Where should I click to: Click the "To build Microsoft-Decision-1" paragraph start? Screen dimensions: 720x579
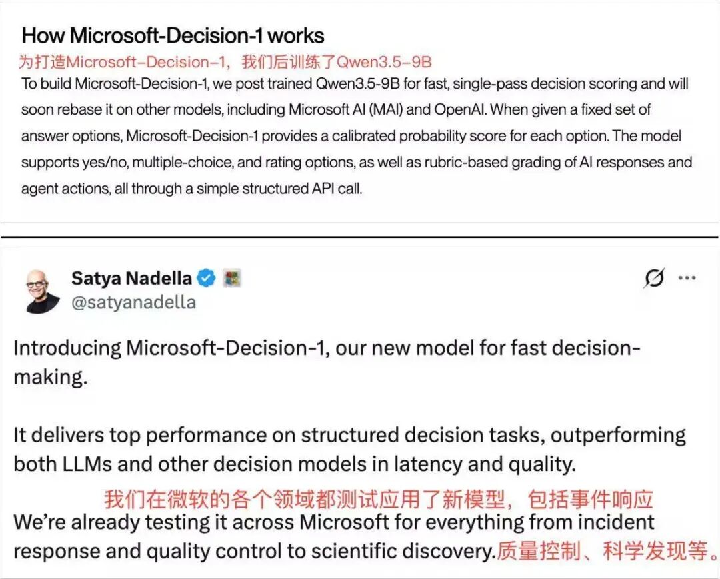115,84
